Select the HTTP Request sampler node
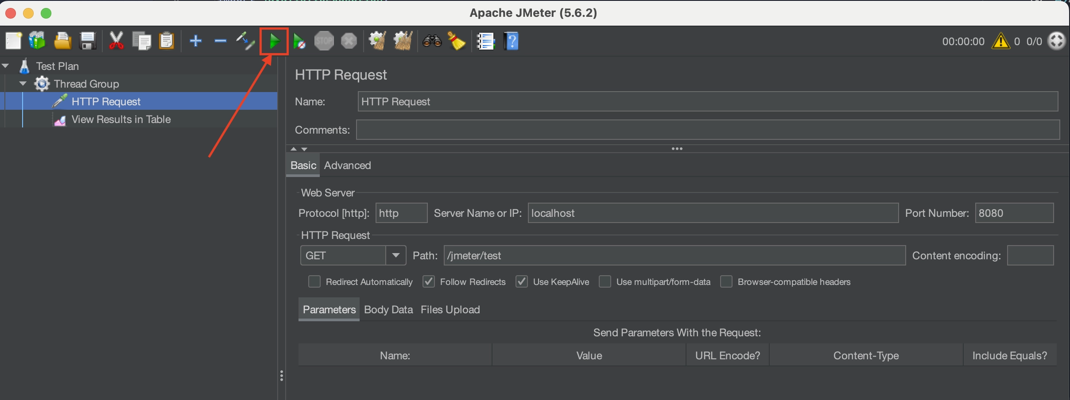Viewport: 1070px width, 400px height. click(106, 101)
